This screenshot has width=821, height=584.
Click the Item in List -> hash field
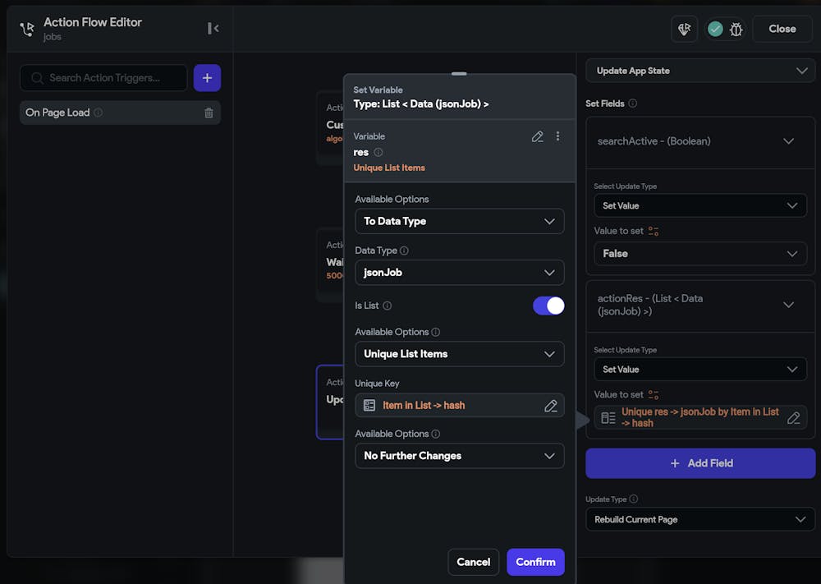tap(460, 406)
